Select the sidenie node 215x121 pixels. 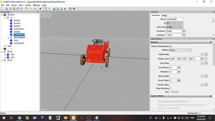(17, 32)
